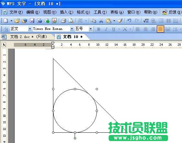The height and width of the screenshot is (143, 182).
Task: Open the 格式(O) menu
Action: [83, 12]
